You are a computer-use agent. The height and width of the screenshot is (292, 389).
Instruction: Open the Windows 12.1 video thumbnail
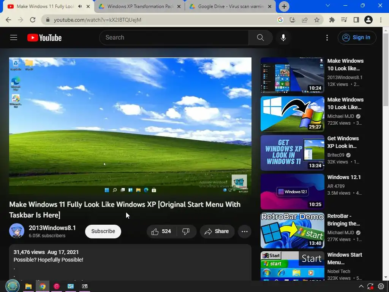(x=292, y=192)
